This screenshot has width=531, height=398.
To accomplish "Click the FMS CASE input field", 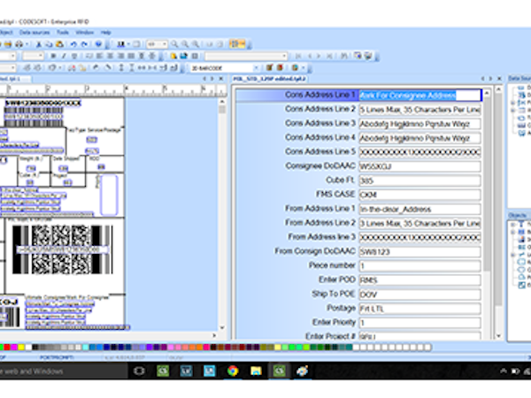I will click(419, 195).
